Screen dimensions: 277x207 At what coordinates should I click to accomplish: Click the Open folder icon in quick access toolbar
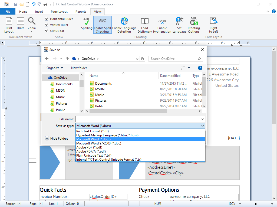(x=22, y=4)
